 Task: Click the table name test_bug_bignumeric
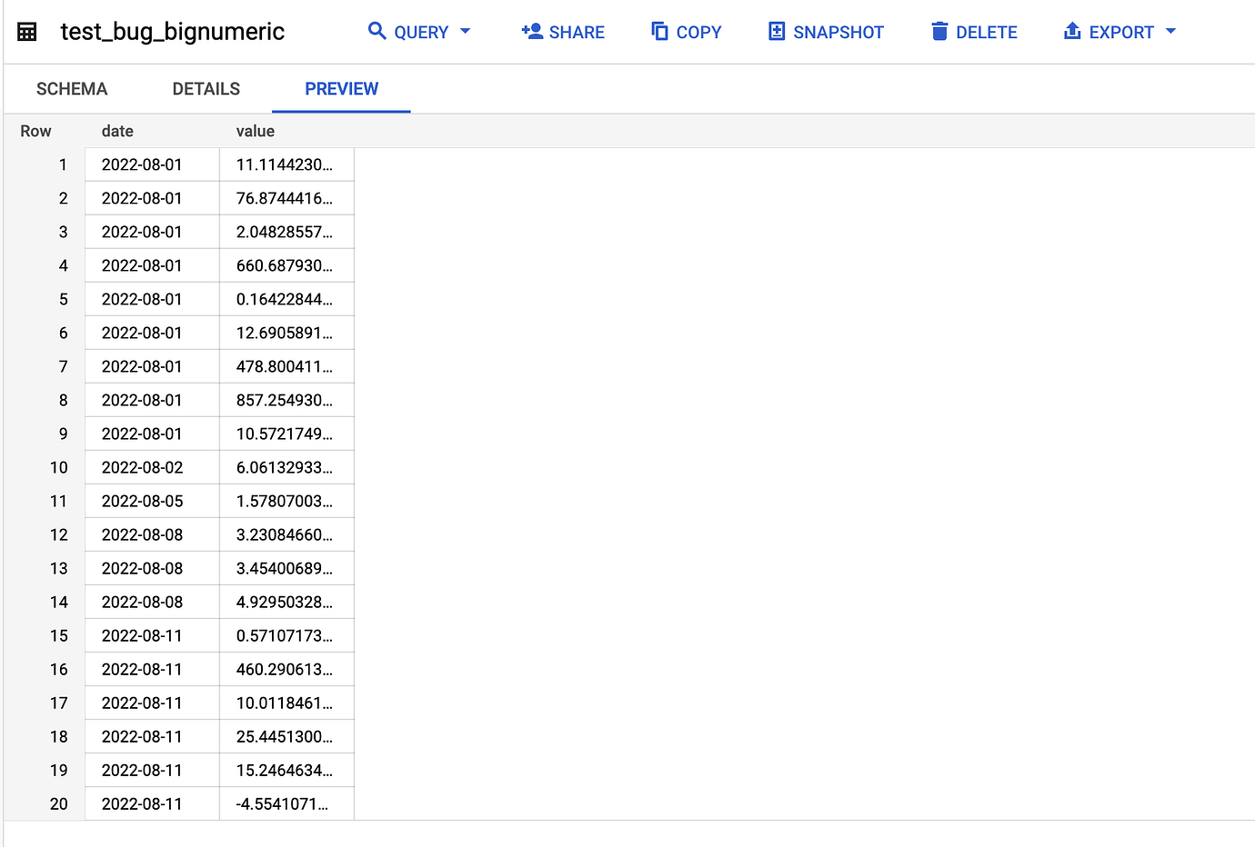point(172,31)
